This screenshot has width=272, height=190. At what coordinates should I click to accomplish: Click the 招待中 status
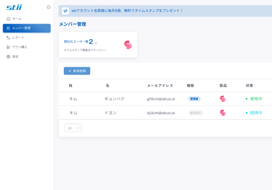[254, 113]
